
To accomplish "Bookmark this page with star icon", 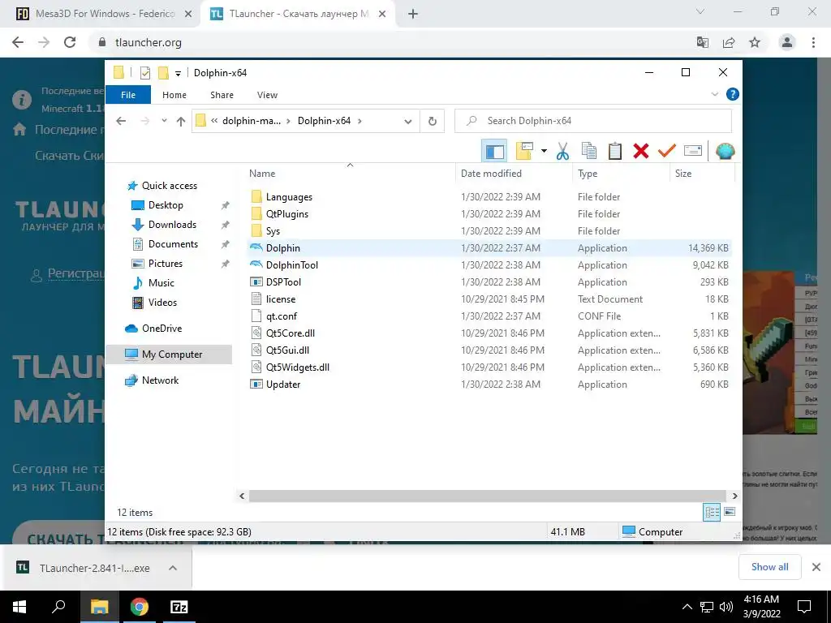I will tap(755, 42).
